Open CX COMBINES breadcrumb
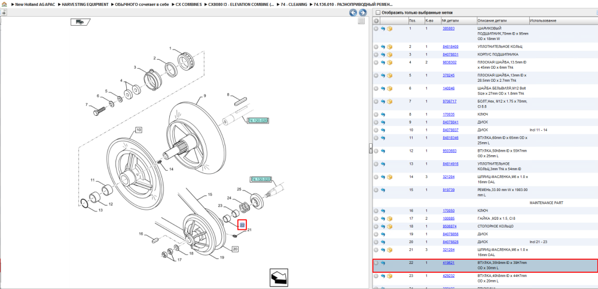The image size is (598, 289). coord(189,4)
